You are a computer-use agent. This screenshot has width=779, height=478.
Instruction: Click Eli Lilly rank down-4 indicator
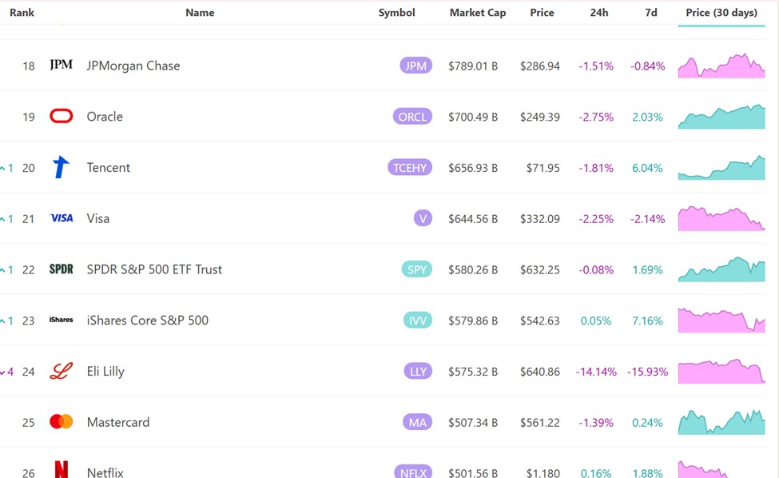tap(7, 372)
